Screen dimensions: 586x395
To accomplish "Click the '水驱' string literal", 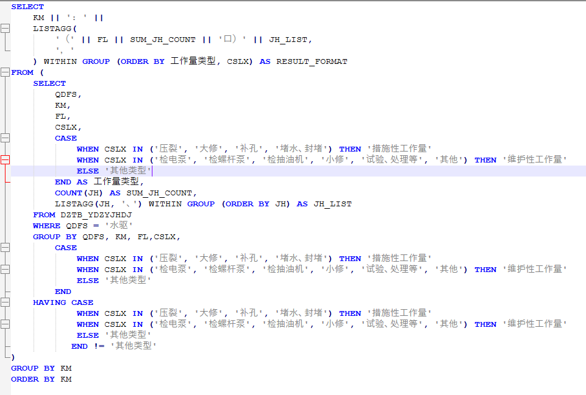I will 119,225.
